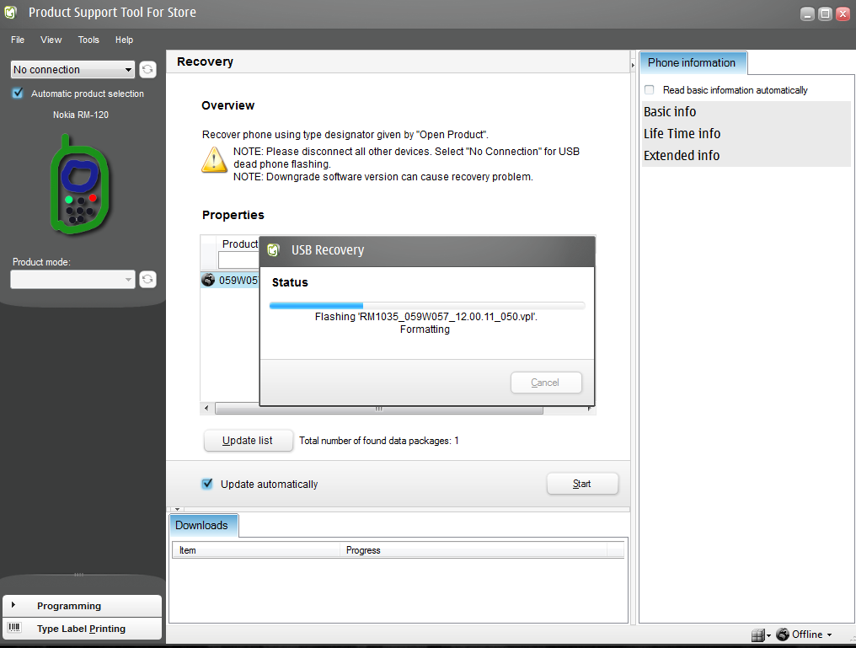Open Type Label Printing
Viewport: 856px width, 648px height.
click(x=82, y=629)
